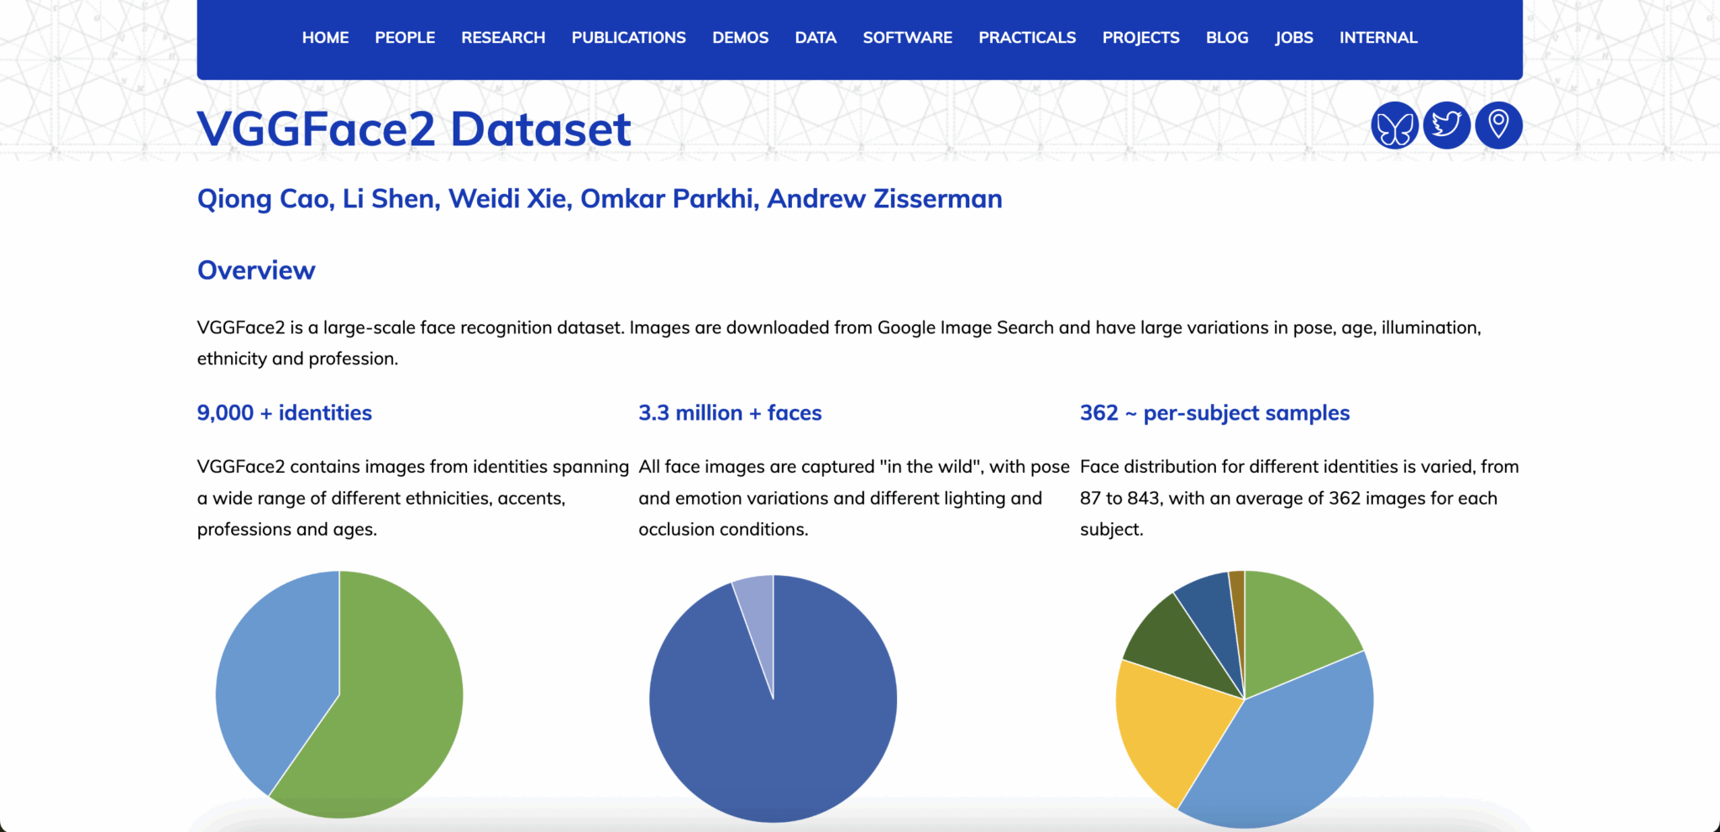
Task: Click the author names link
Action: pyautogui.click(x=599, y=198)
